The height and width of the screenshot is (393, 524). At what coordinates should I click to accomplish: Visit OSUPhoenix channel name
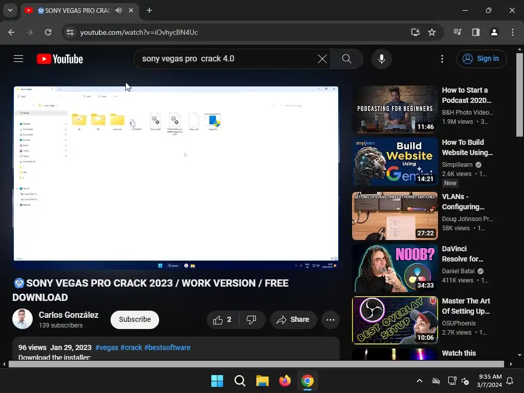459,323
